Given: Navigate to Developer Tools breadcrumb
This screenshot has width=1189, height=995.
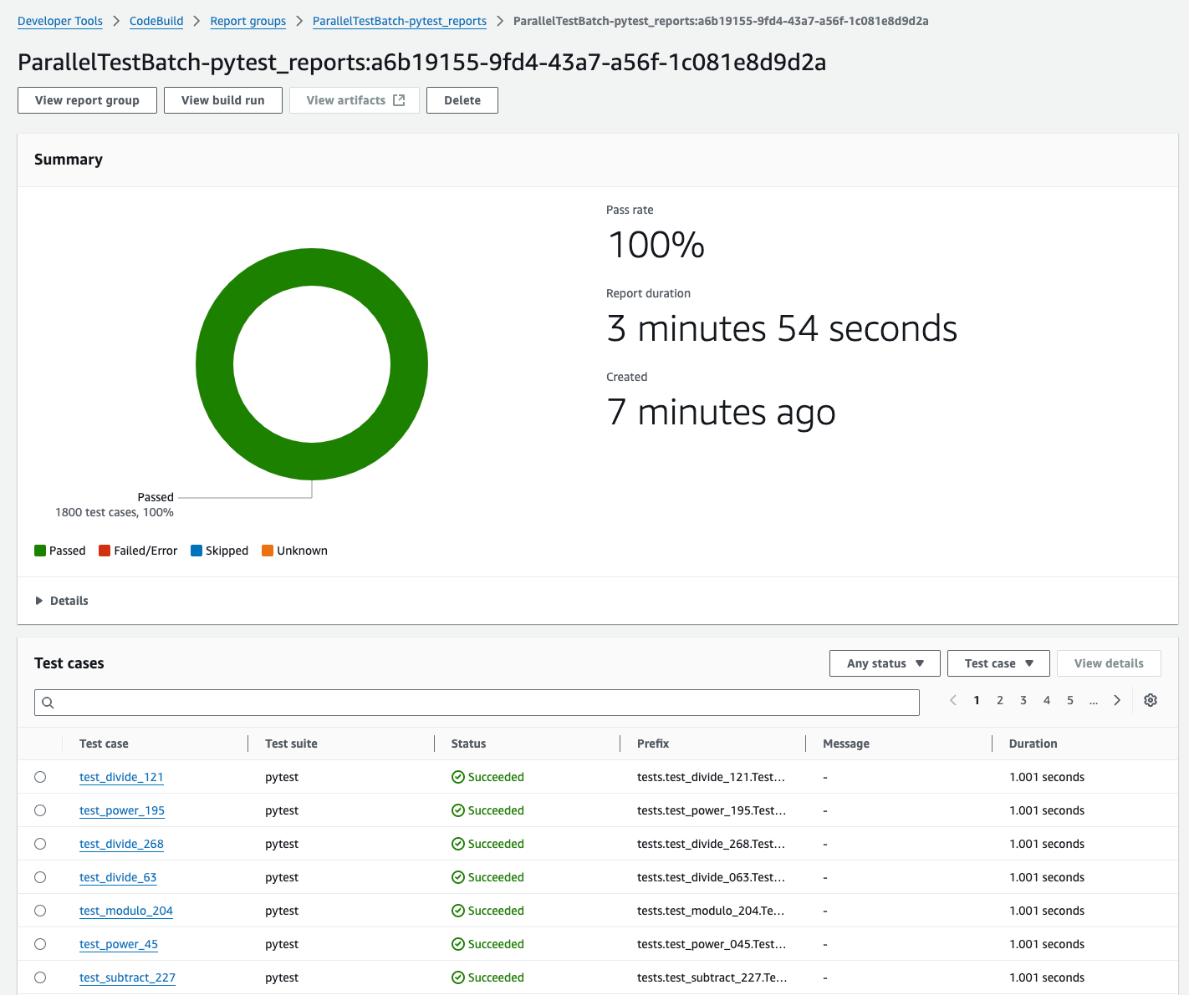Looking at the screenshot, I should [60, 21].
